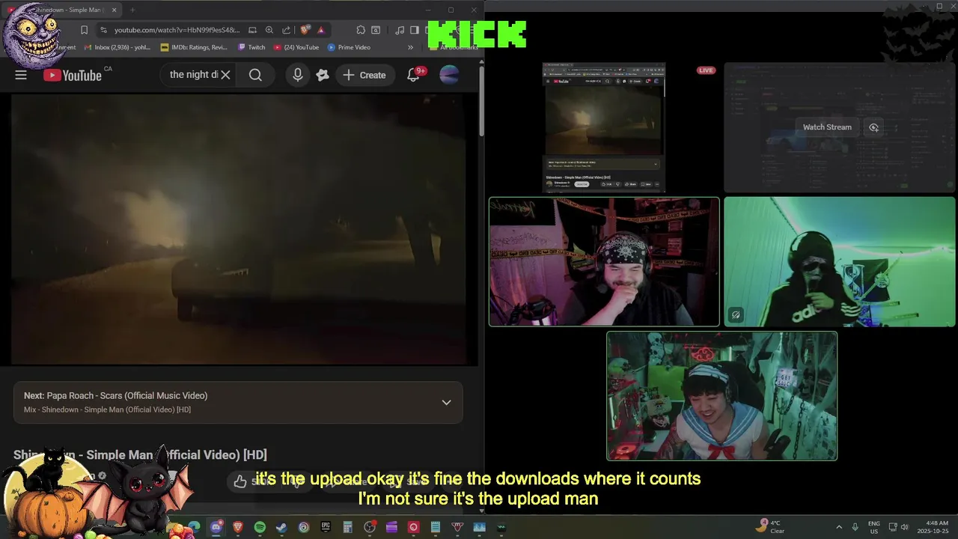Open the cast or install icon in the address bar
This screenshot has height=539, width=958.
[252, 30]
